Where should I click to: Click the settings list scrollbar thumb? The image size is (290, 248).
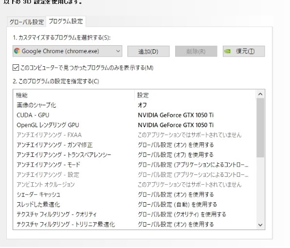click(x=260, y=128)
